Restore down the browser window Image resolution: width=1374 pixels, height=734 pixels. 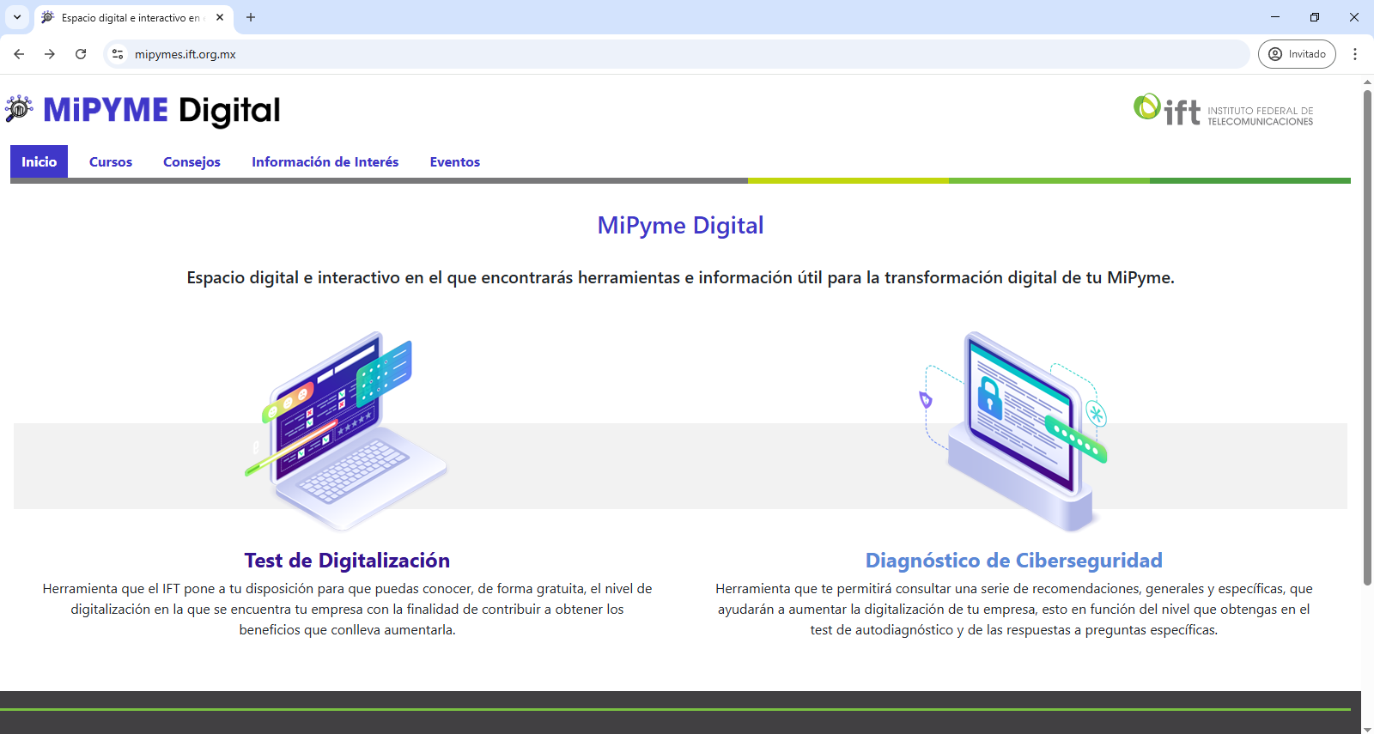(1315, 17)
